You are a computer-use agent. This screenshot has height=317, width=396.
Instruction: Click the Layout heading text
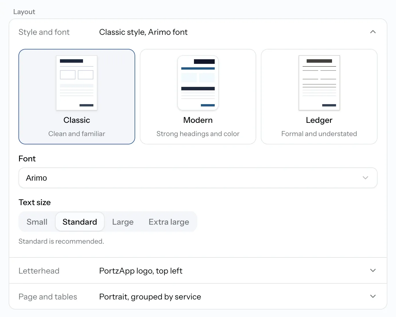click(24, 12)
